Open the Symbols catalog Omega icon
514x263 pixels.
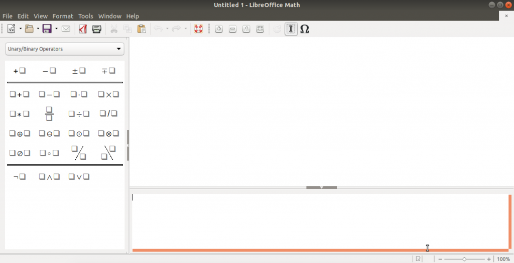pyautogui.click(x=305, y=29)
